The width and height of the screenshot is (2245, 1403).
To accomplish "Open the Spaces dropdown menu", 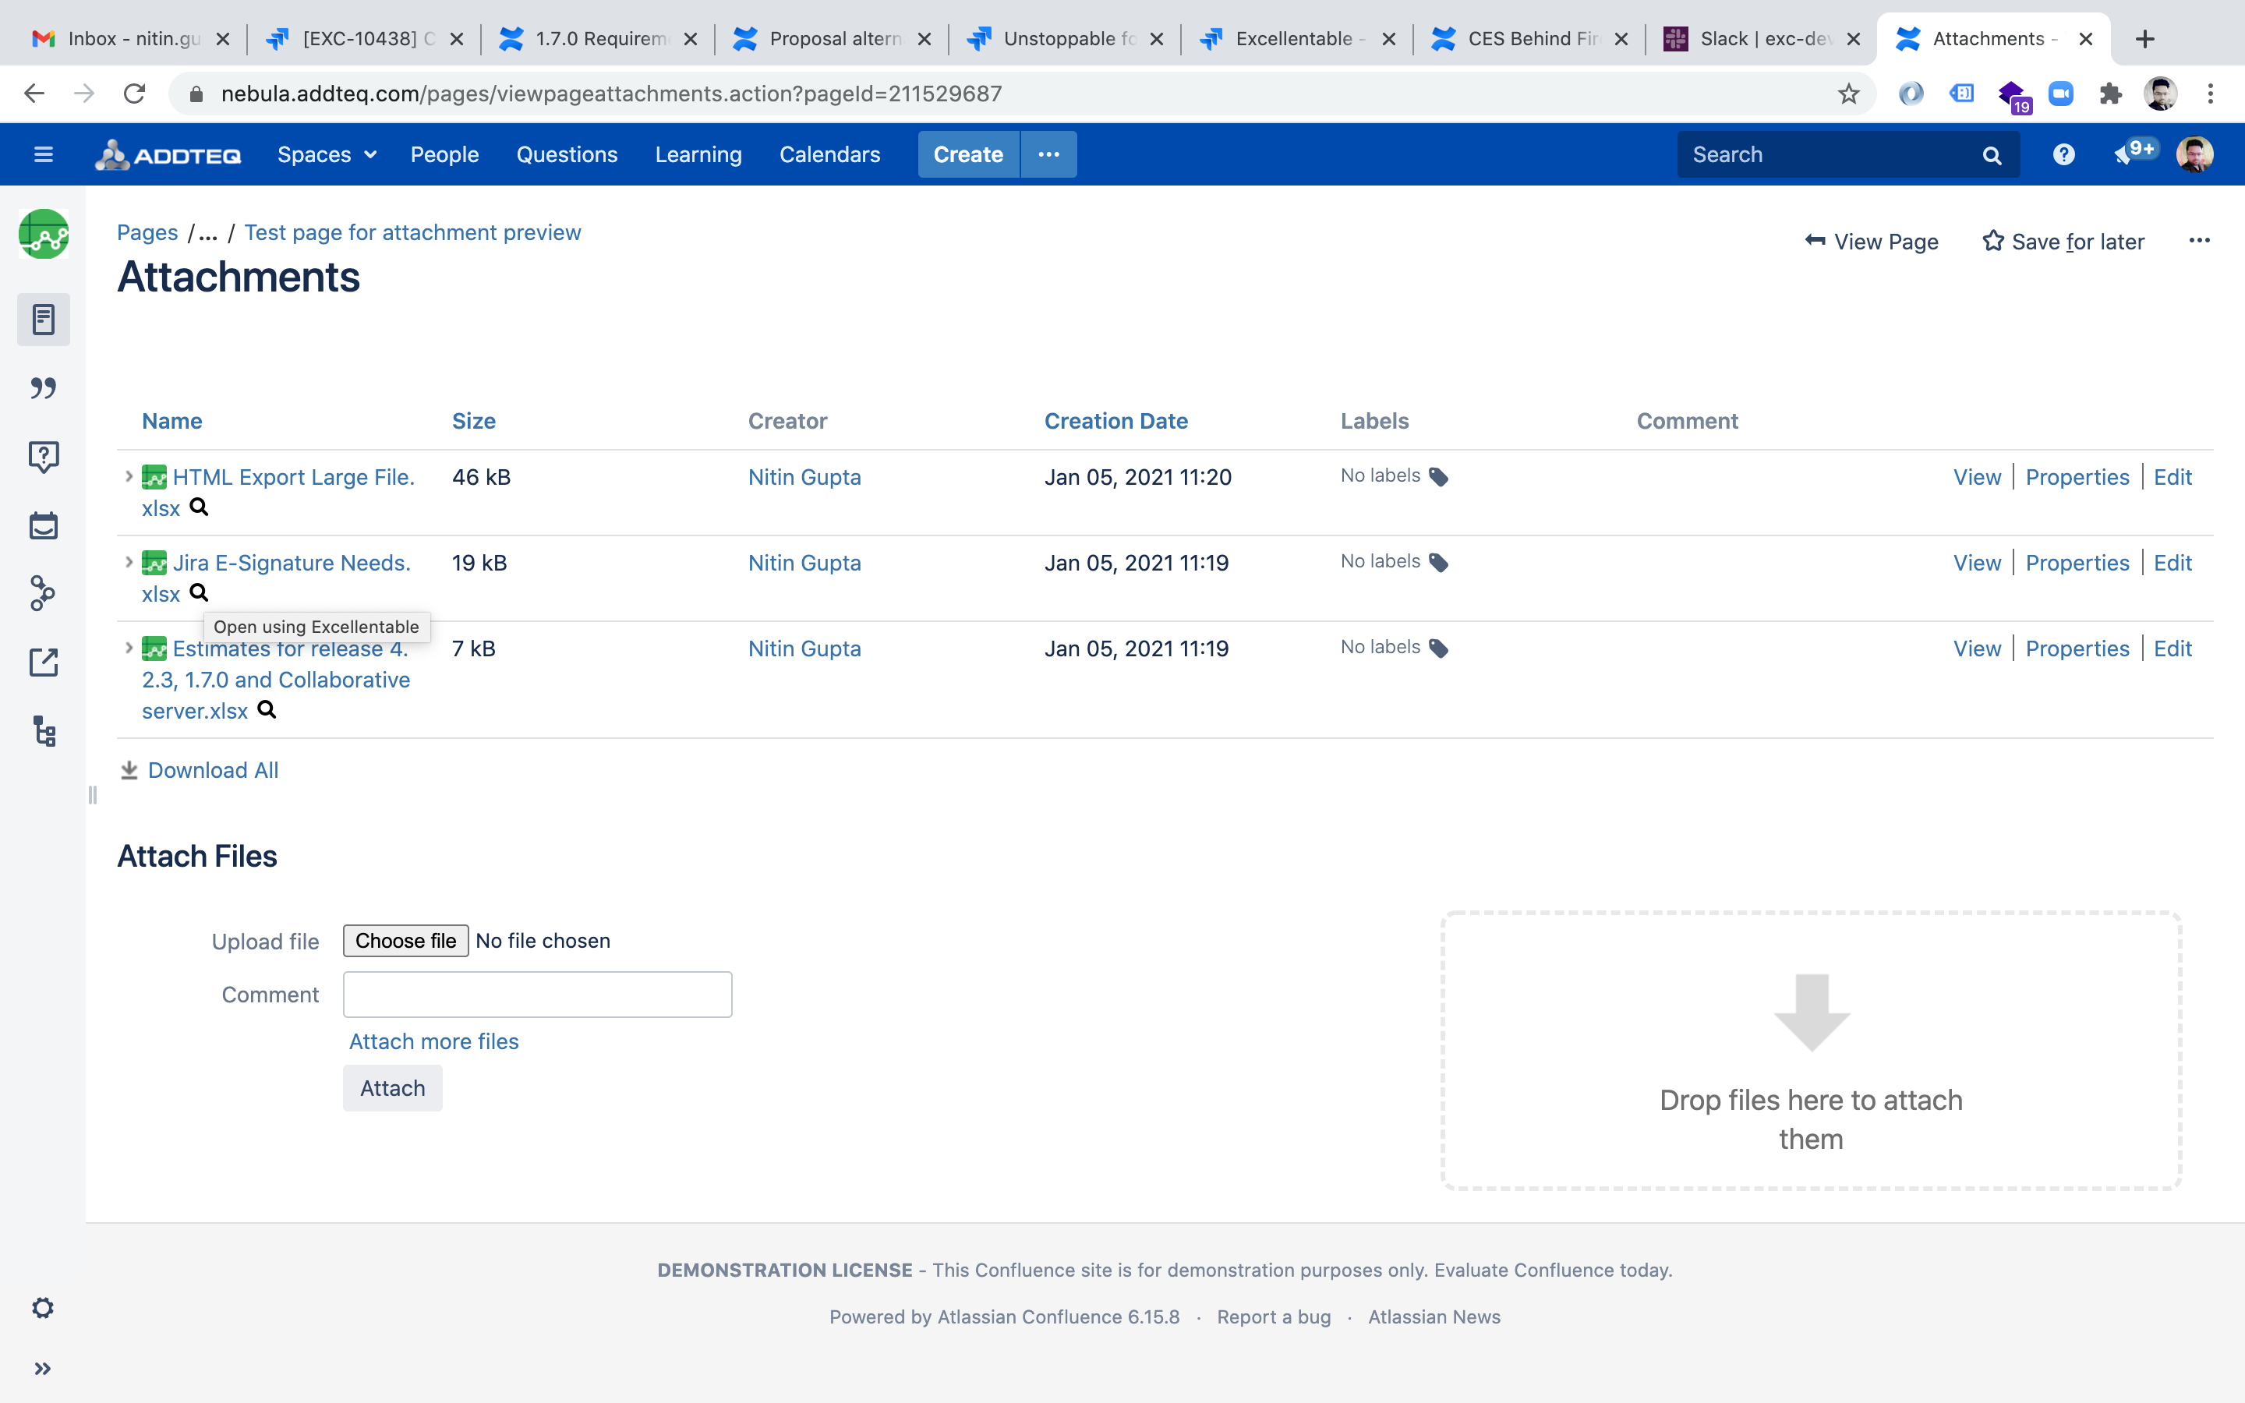I will click(327, 154).
